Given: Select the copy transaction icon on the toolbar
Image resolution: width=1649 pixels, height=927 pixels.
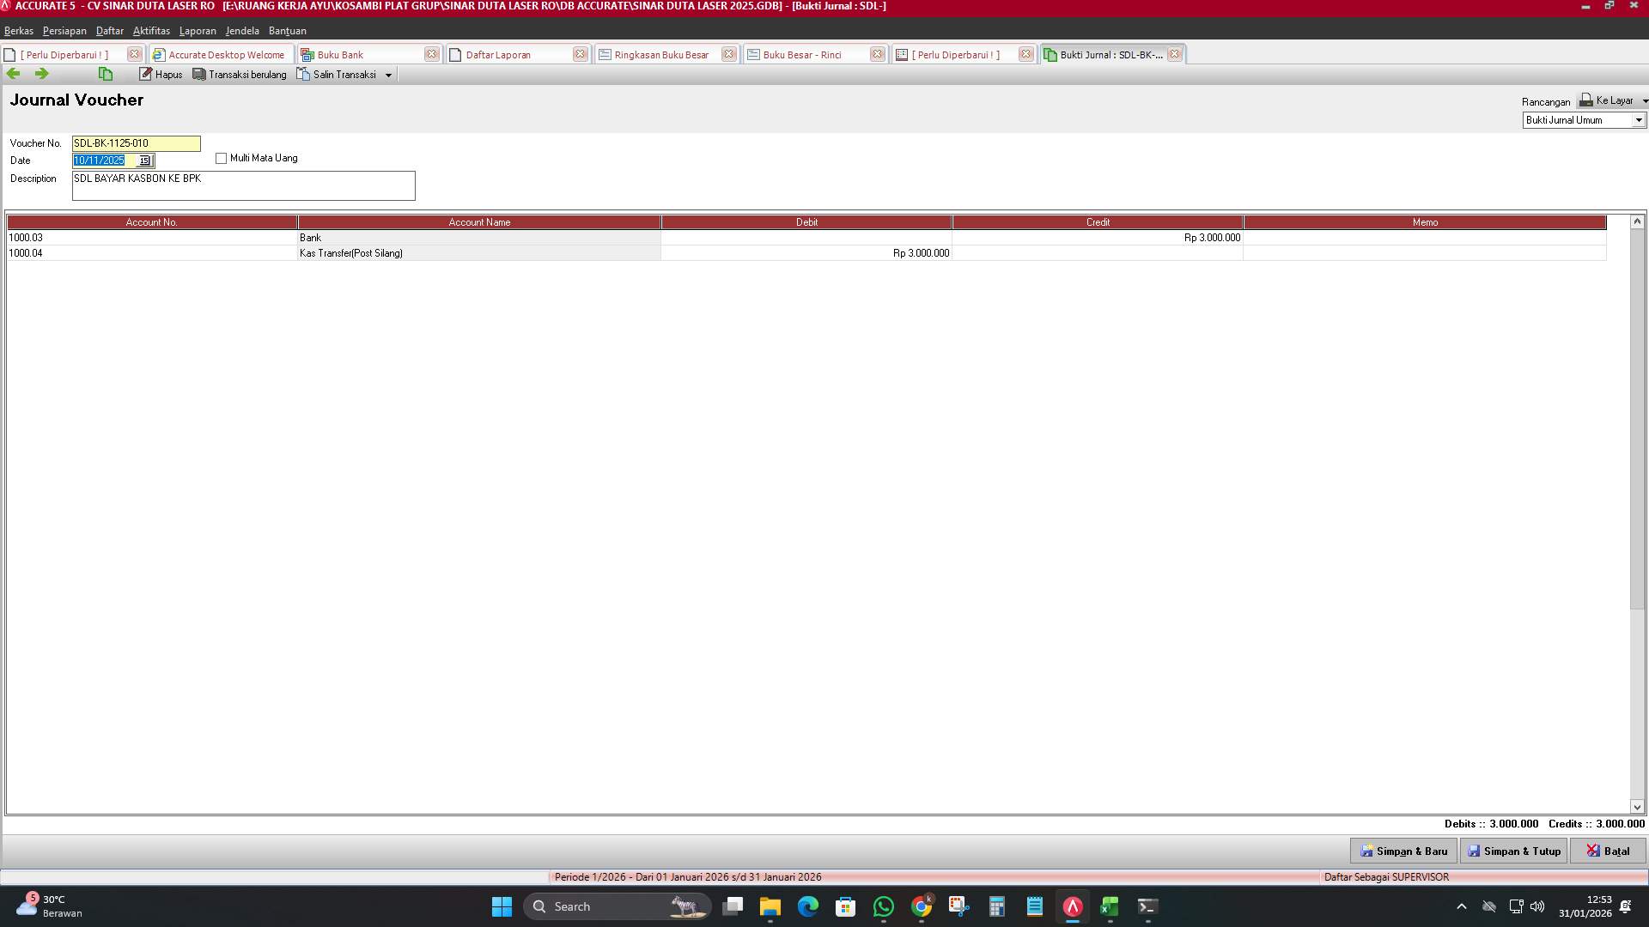Looking at the screenshot, I should click(105, 74).
